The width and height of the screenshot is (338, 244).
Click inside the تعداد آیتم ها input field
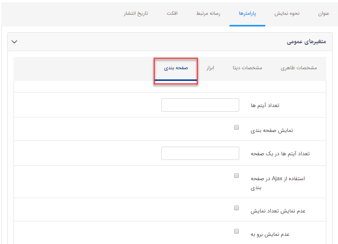[200, 105]
